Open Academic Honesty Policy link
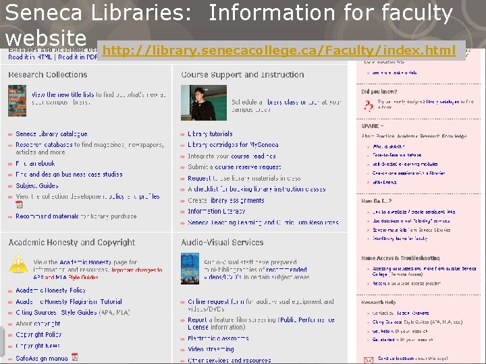The width and height of the screenshot is (486, 364). coord(51,291)
